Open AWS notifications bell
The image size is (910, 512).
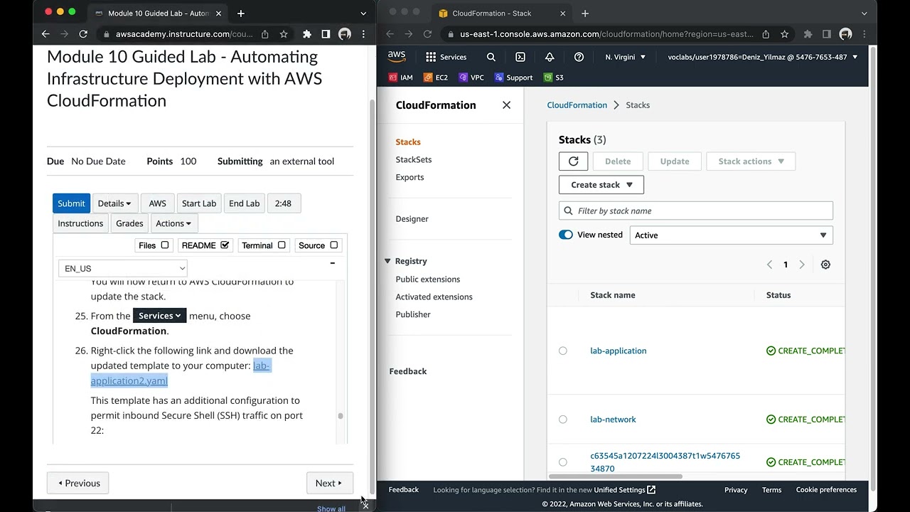click(550, 57)
